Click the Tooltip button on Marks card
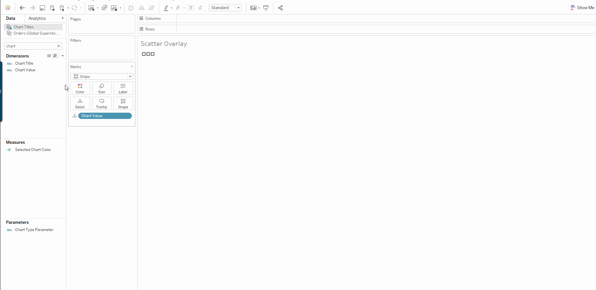596x290 pixels. 102,103
